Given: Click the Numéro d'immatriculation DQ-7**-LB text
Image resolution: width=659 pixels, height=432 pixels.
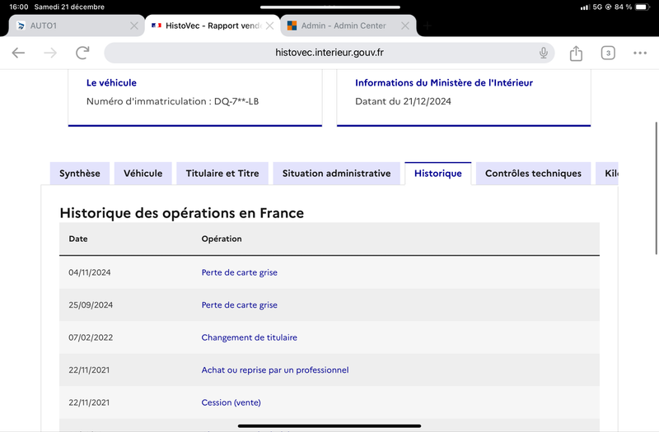Looking at the screenshot, I should coord(172,101).
